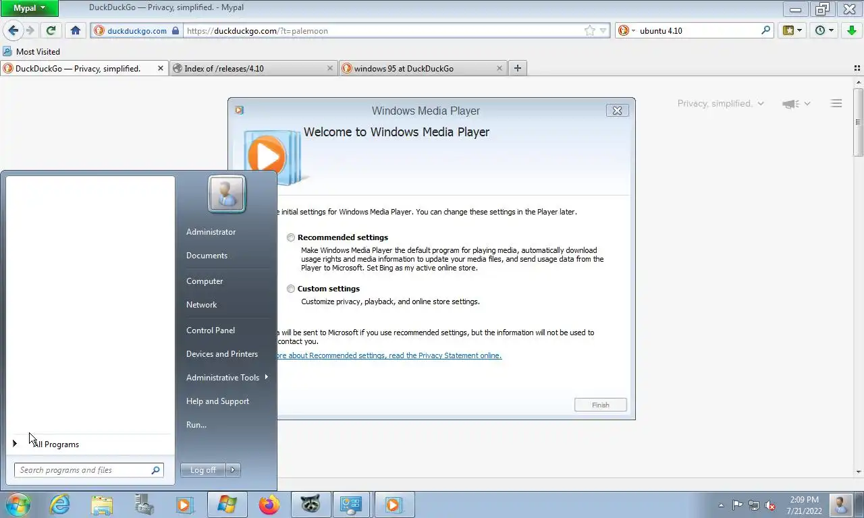The image size is (864, 518).
Task: Open Network from Start menu
Action: point(201,305)
